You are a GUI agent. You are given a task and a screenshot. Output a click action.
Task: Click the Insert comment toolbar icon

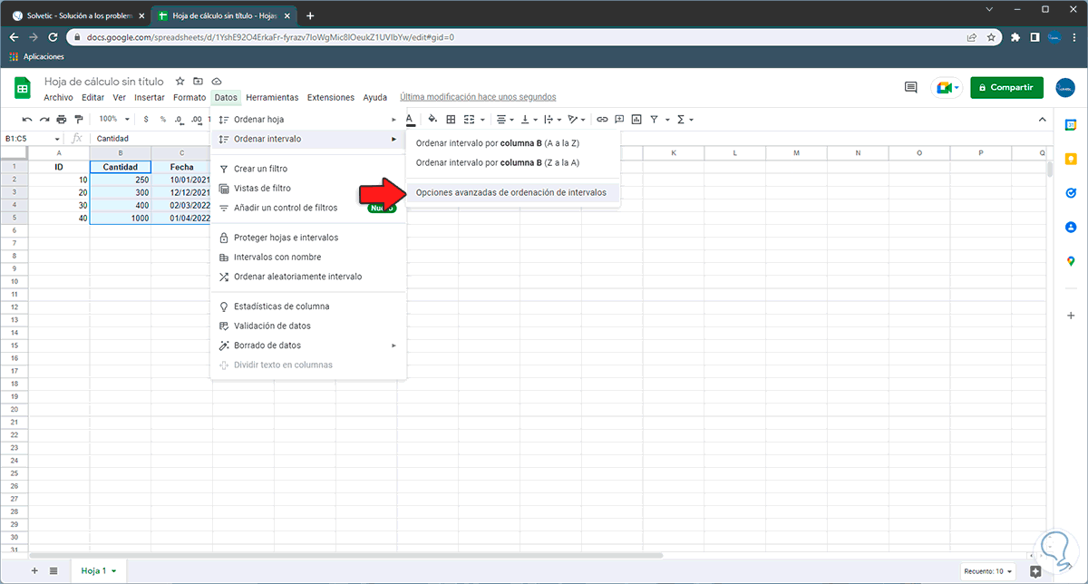(619, 119)
